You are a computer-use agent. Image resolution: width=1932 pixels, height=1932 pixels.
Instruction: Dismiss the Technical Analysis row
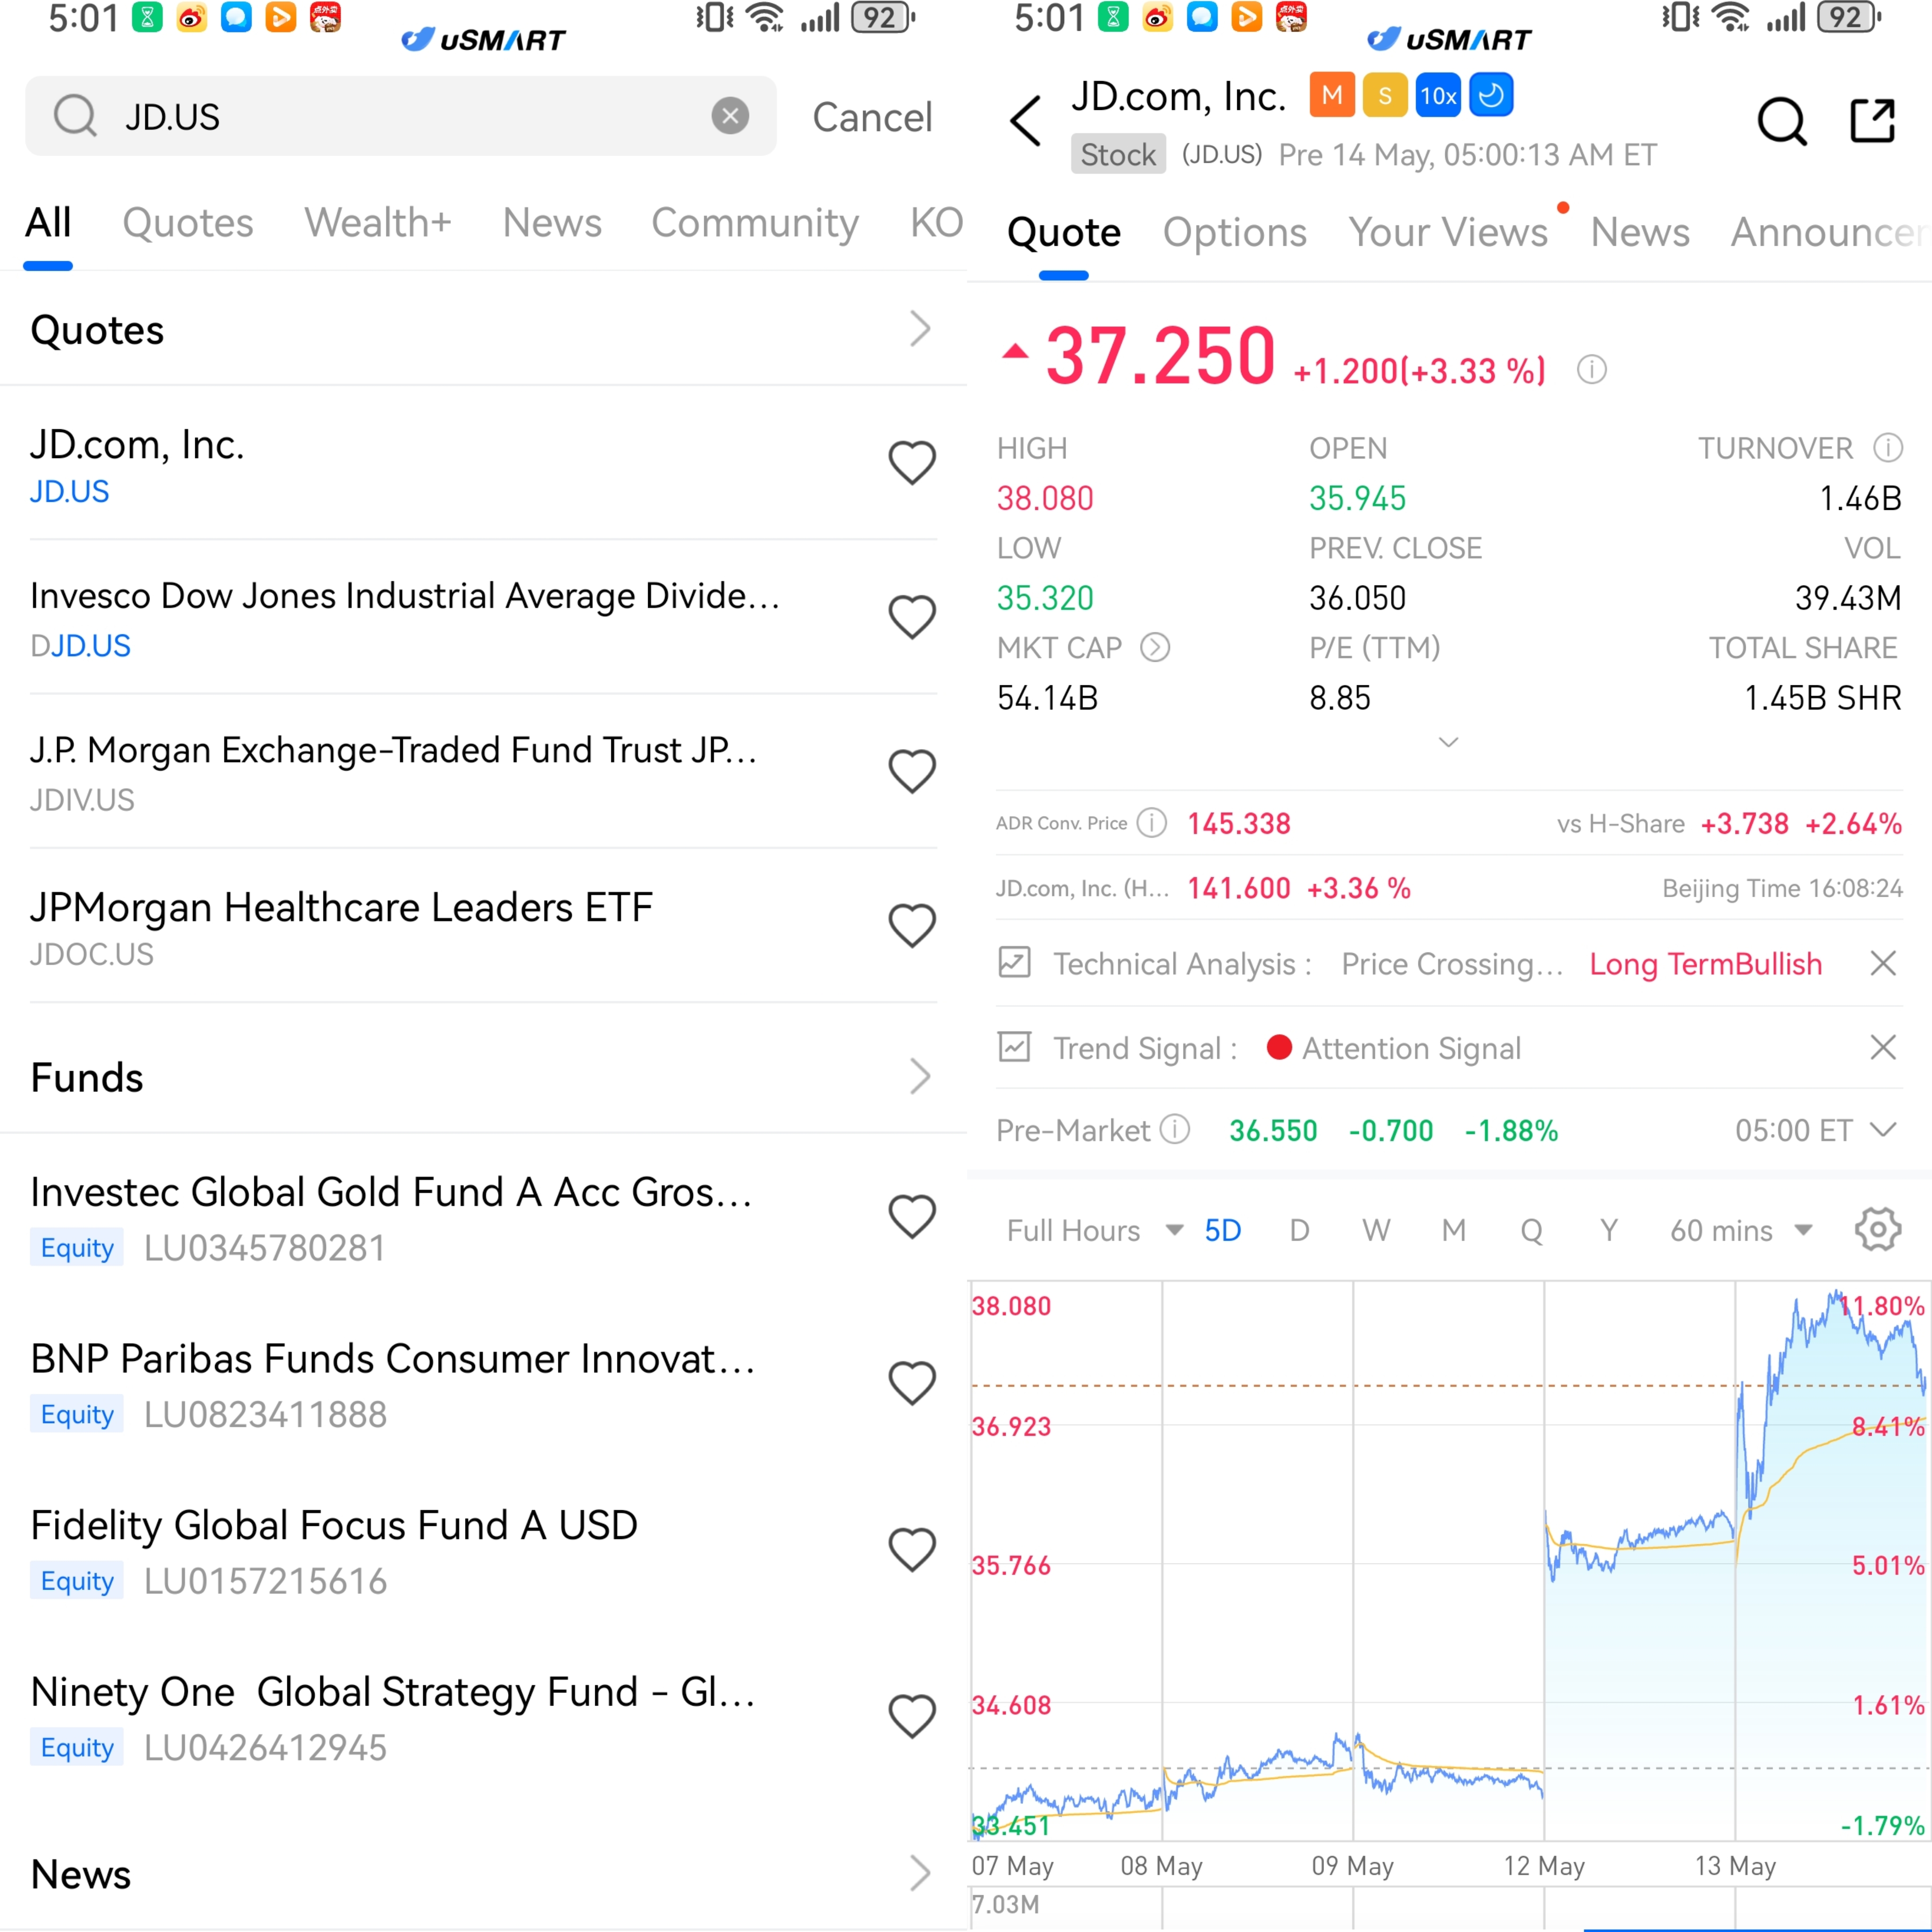click(1883, 963)
